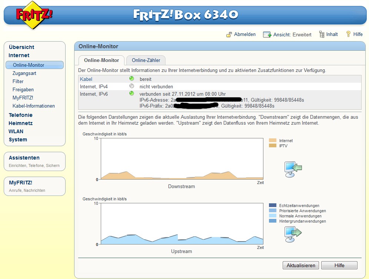Click the Hilfe button at bottom
This screenshot has width=369, height=279.
point(339,265)
